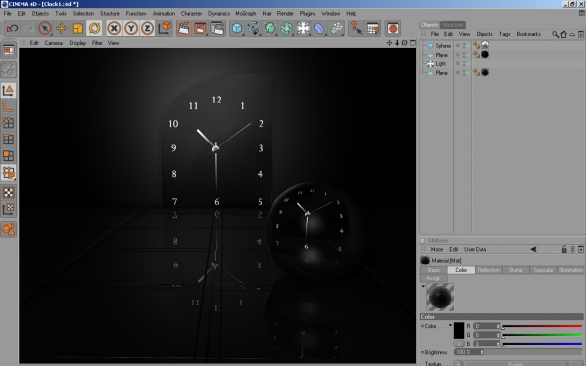This screenshot has width=586, height=366.
Task: Switch to the Bump material tab
Action: [516, 270]
